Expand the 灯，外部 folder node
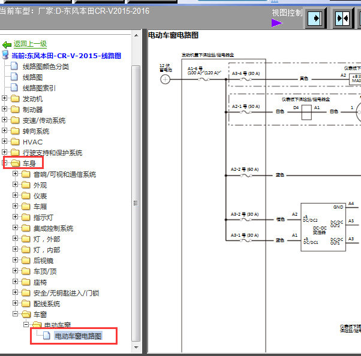Viewport: 361px width, 356px height. point(15,239)
